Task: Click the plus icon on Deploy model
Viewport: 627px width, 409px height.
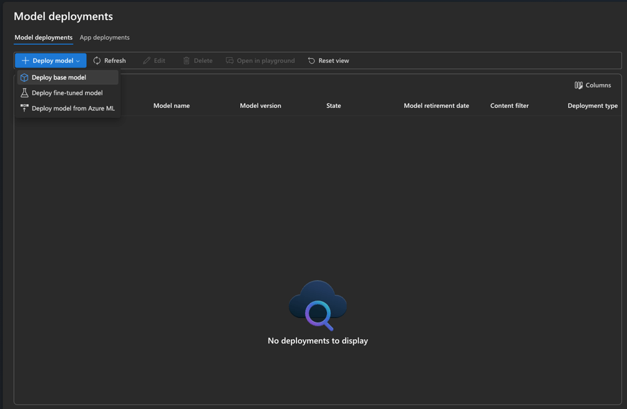Action: (26, 60)
